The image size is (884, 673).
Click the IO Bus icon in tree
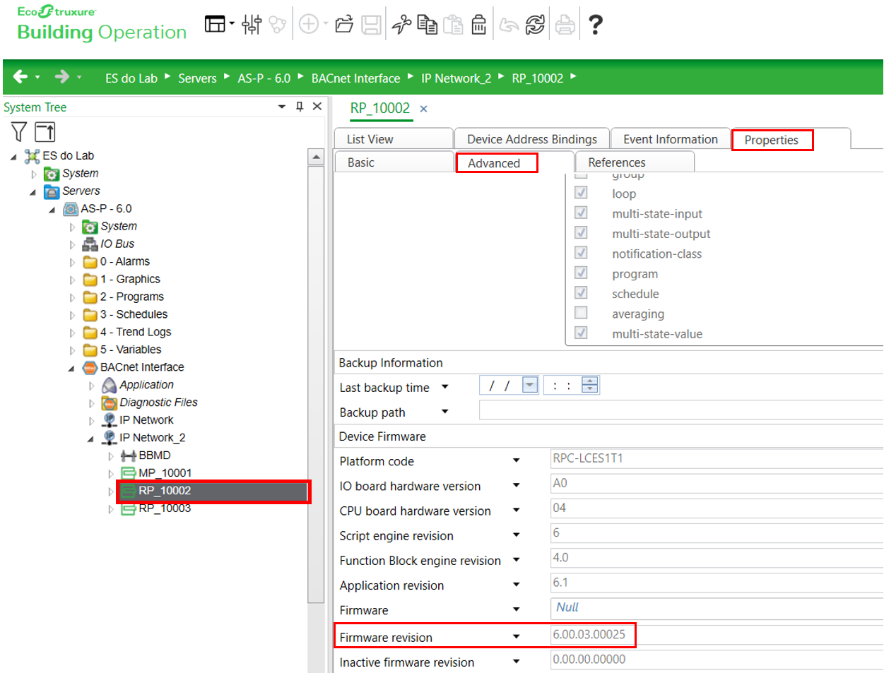[x=90, y=244]
